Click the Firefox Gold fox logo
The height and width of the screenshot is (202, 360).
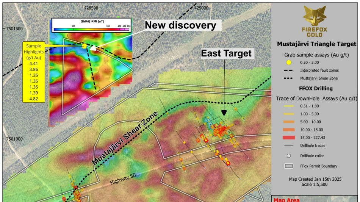(315, 15)
